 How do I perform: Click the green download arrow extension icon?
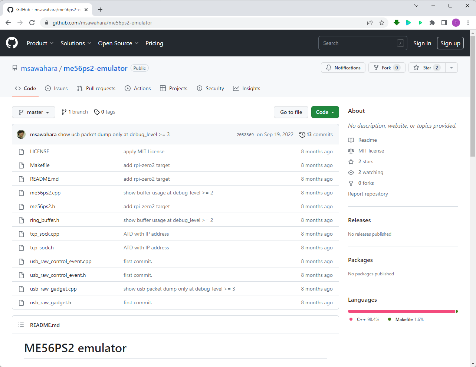[397, 23]
